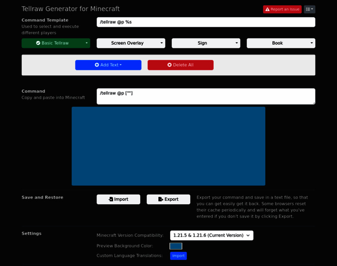This screenshot has width=337, height=266.
Task: Click the Tellraw Generator for Minecraft title
Action: [71, 9]
